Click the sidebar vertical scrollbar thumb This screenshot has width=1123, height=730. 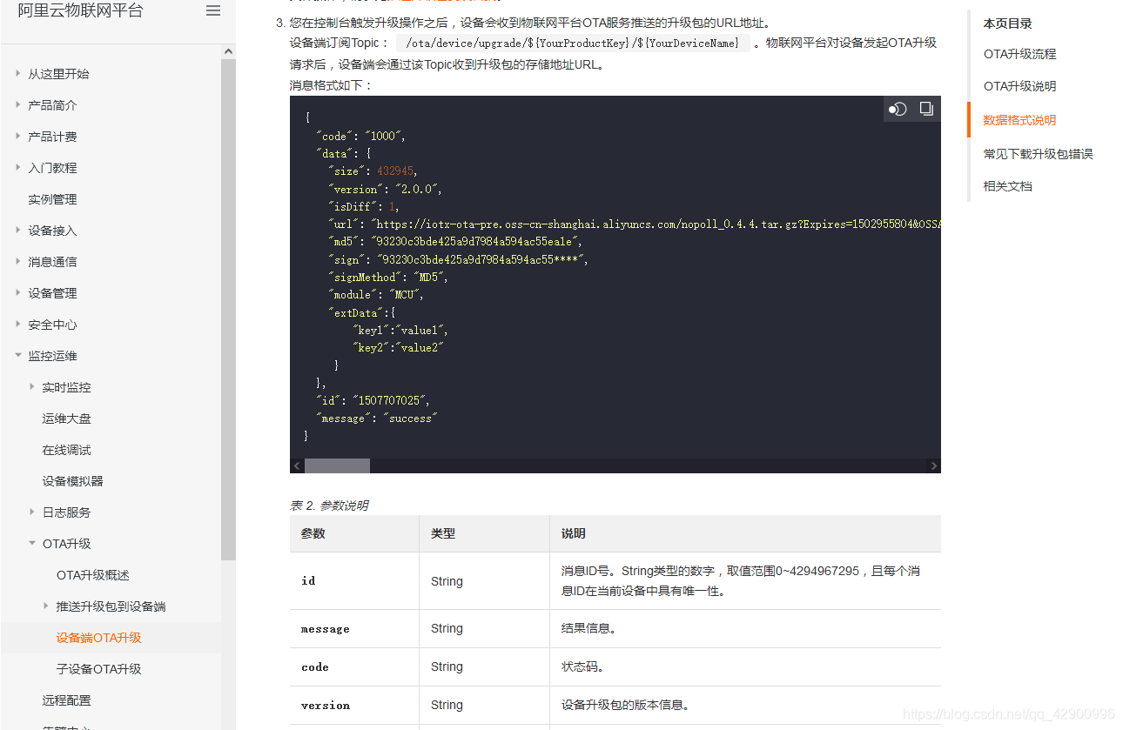(228, 309)
